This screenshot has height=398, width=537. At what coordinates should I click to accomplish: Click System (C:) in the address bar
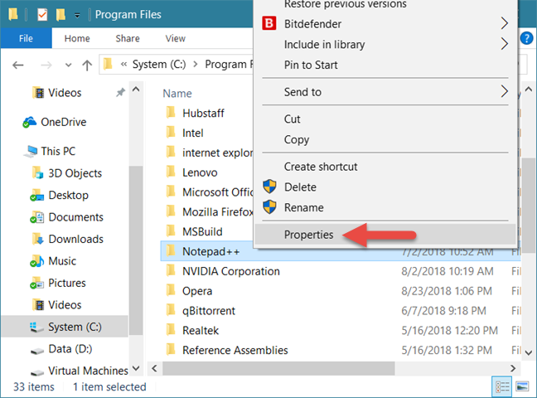pos(159,64)
